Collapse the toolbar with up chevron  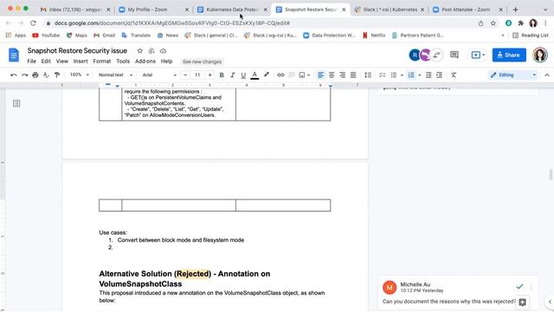point(547,75)
